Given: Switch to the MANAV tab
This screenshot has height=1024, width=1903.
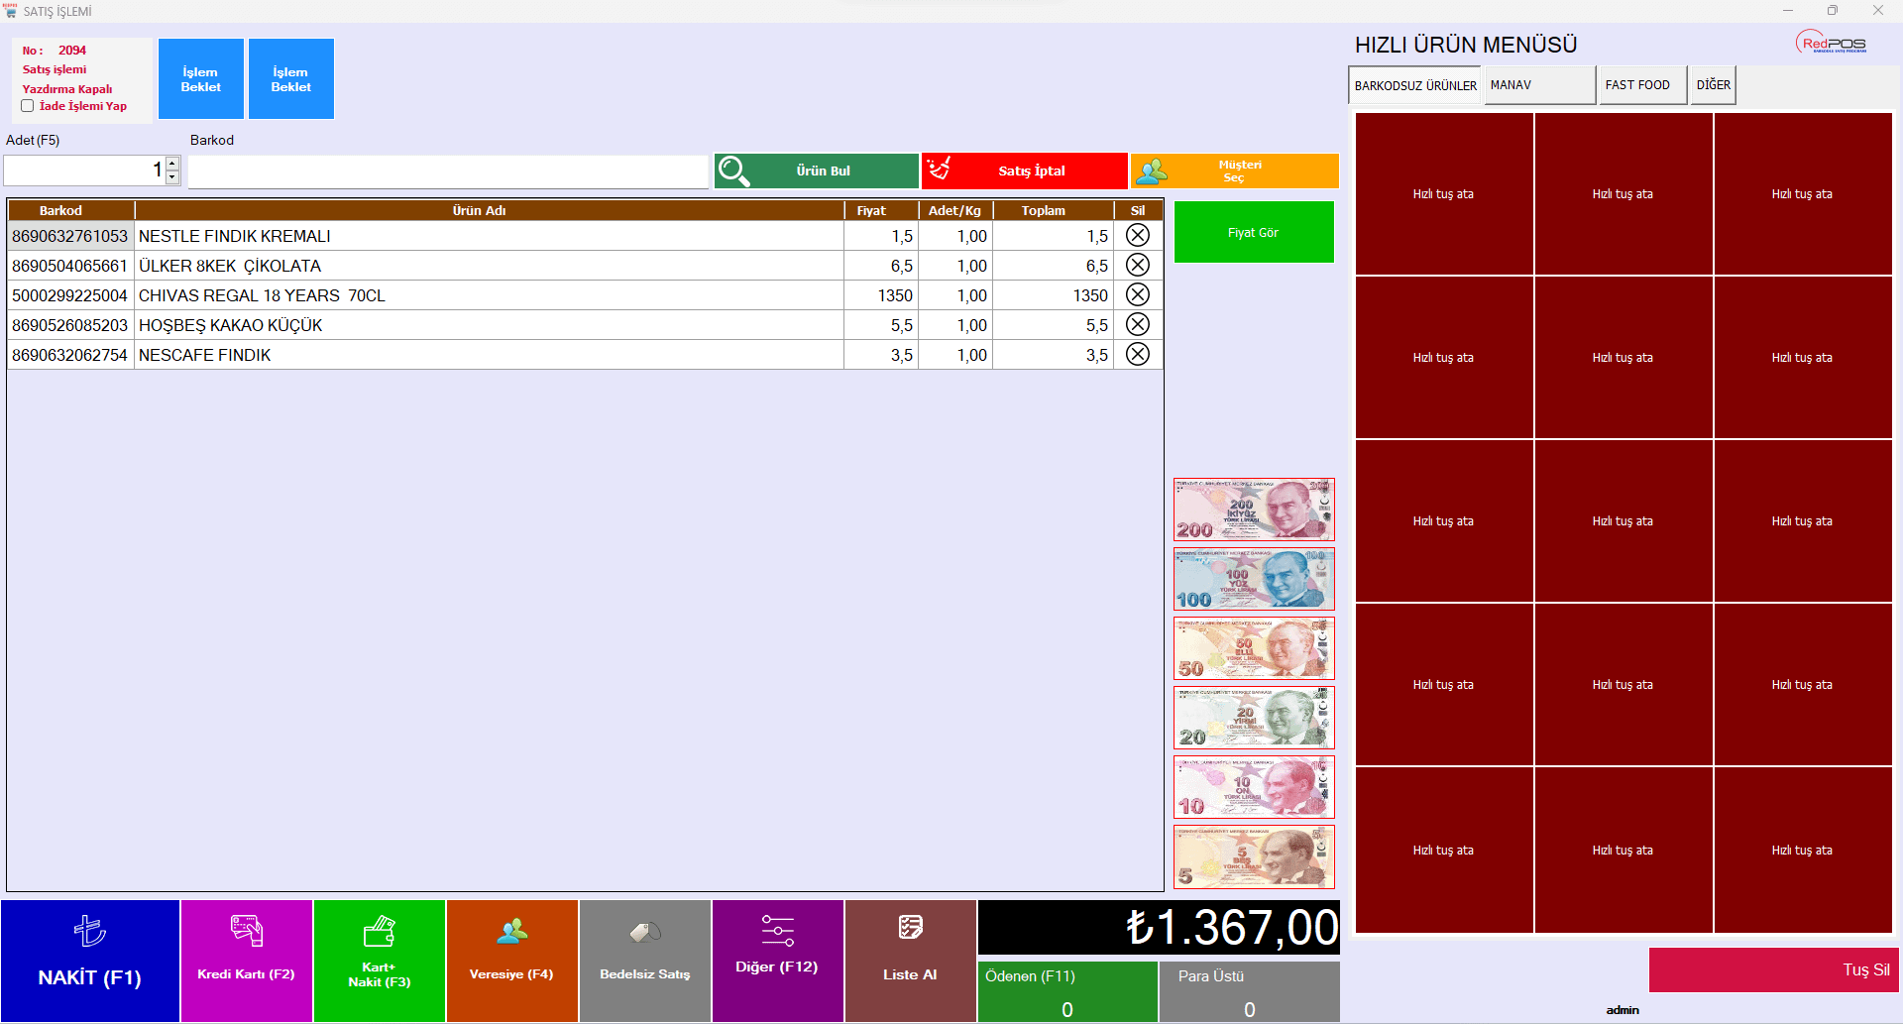Looking at the screenshot, I should click(x=1538, y=85).
